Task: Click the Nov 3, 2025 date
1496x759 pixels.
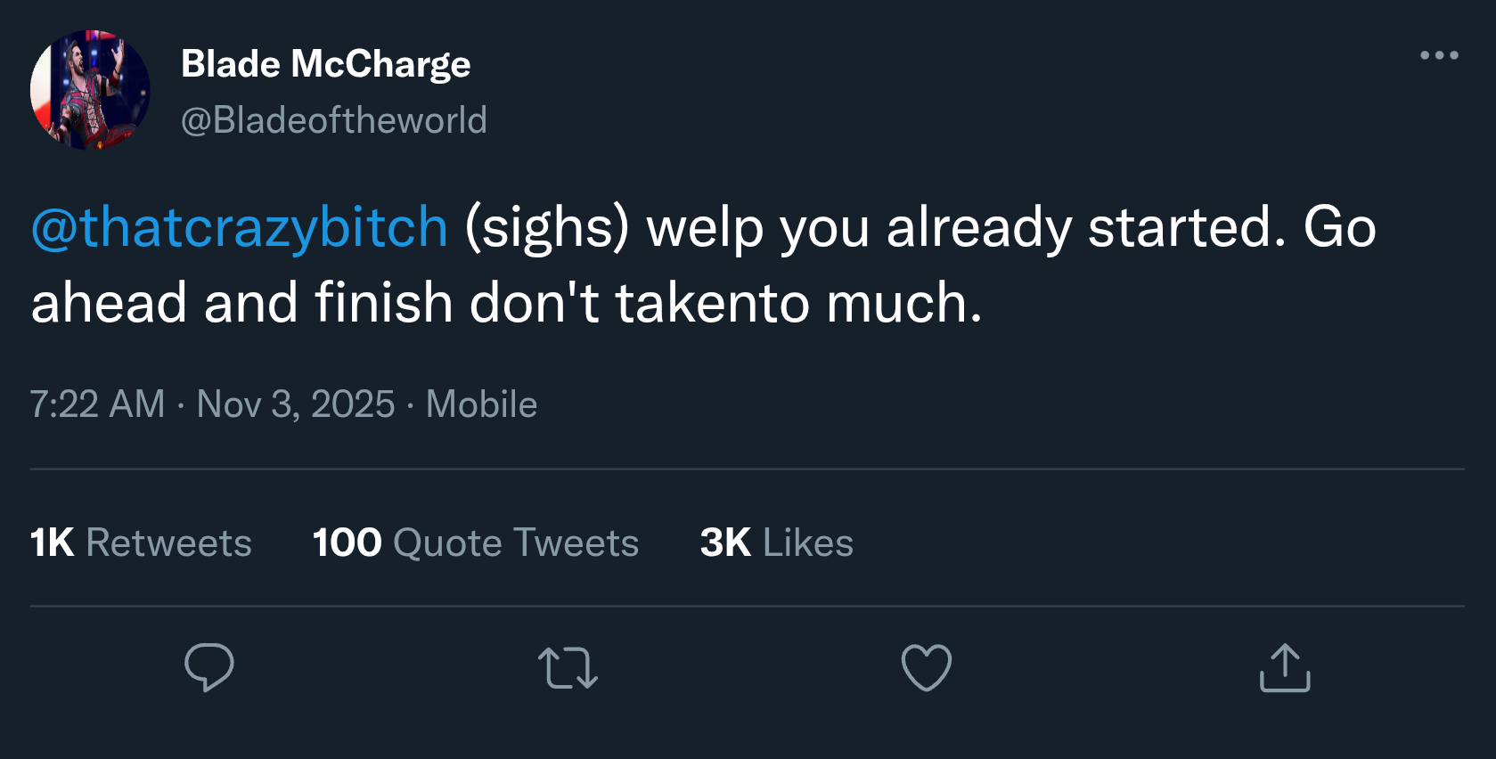Action: (295, 404)
